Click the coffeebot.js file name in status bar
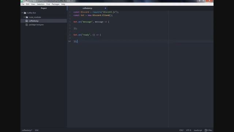This screenshot has height=132, width=234. (27, 130)
